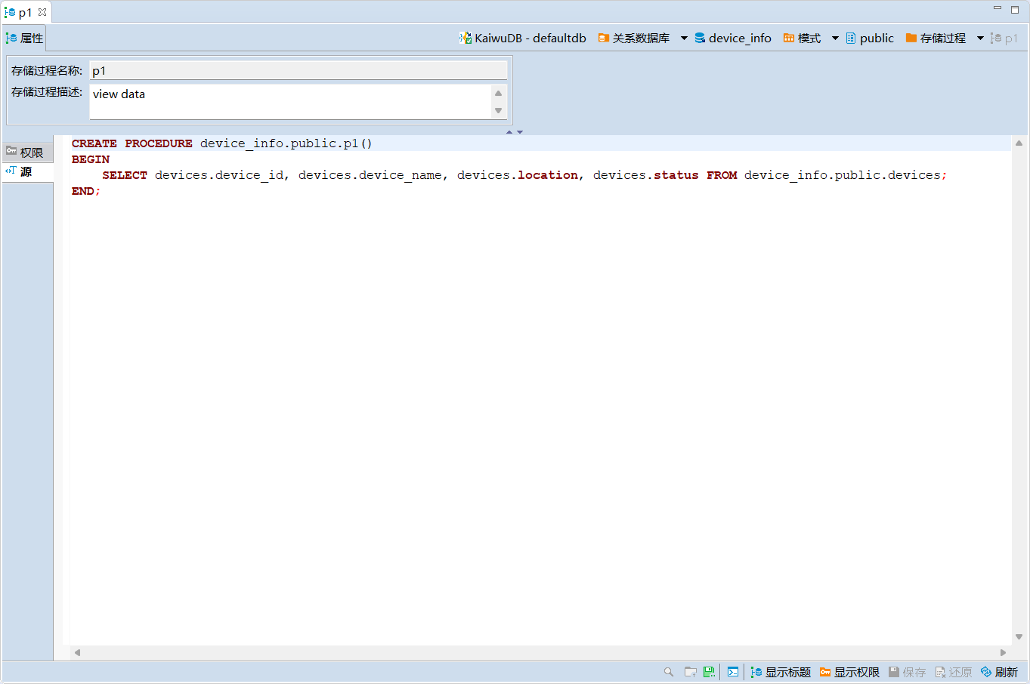Click the KaiwuDB - defaultdb connection breadcrumb
The height and width of the screenshot is (684, 1030).
coord(523,39)
